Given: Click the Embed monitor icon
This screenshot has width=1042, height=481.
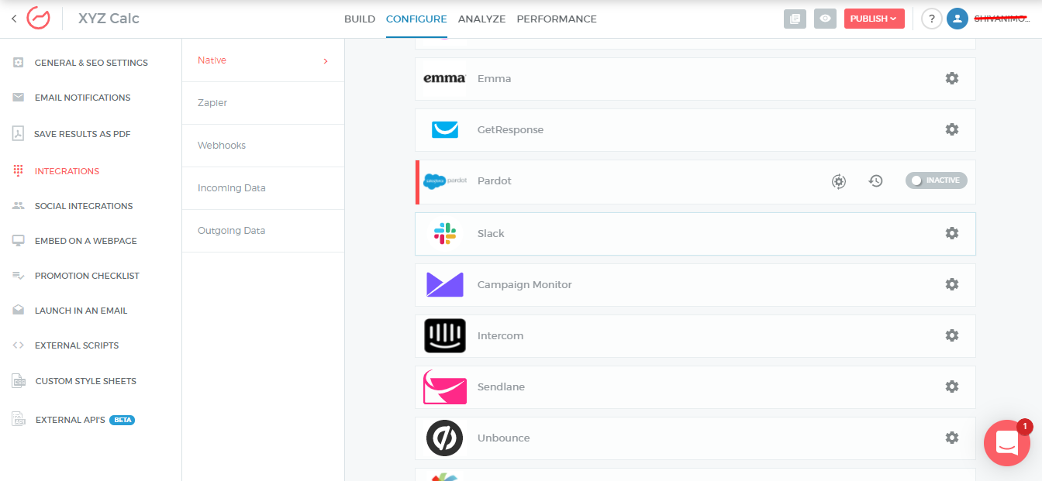Looking at the screenshot, I should click(19, 241).
